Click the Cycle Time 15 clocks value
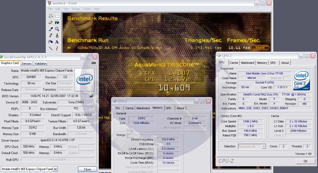This screenshot has height=173, width=318. pyautogui.click(x=168, y=163)
